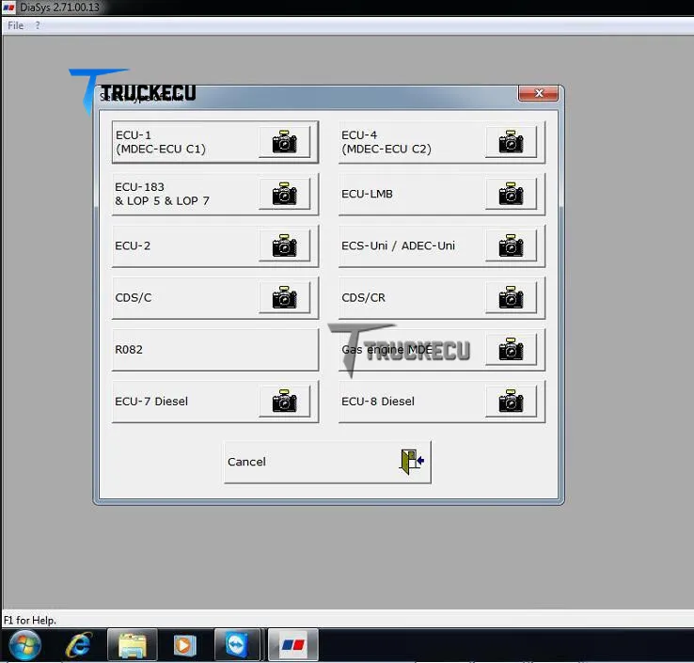Choose the ECU-2 controller option
The width and height of the screenshot is (694, 663).
point(215,245)
